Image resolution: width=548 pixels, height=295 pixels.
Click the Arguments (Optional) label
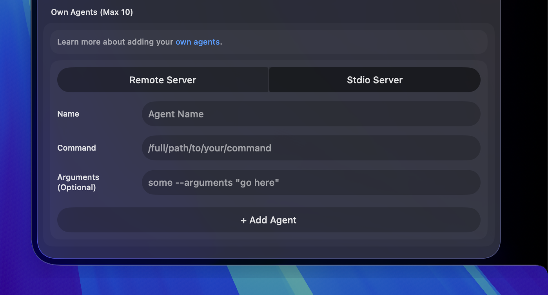point(78,182)
